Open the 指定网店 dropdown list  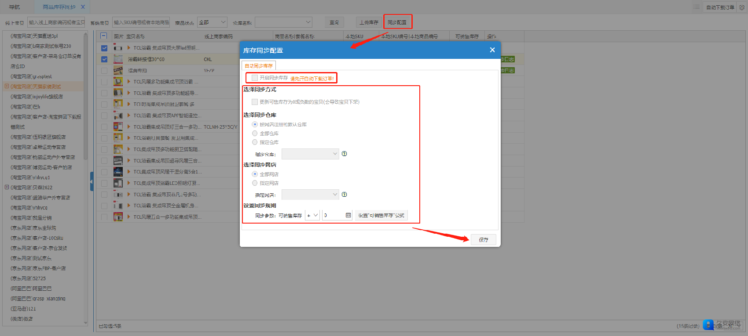[x=310, y=195]
